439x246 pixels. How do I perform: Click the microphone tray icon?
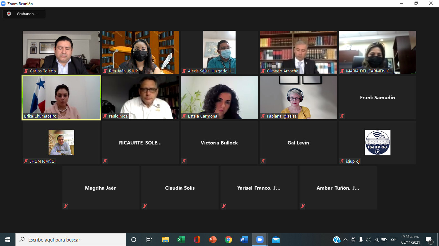click(361, 240)
